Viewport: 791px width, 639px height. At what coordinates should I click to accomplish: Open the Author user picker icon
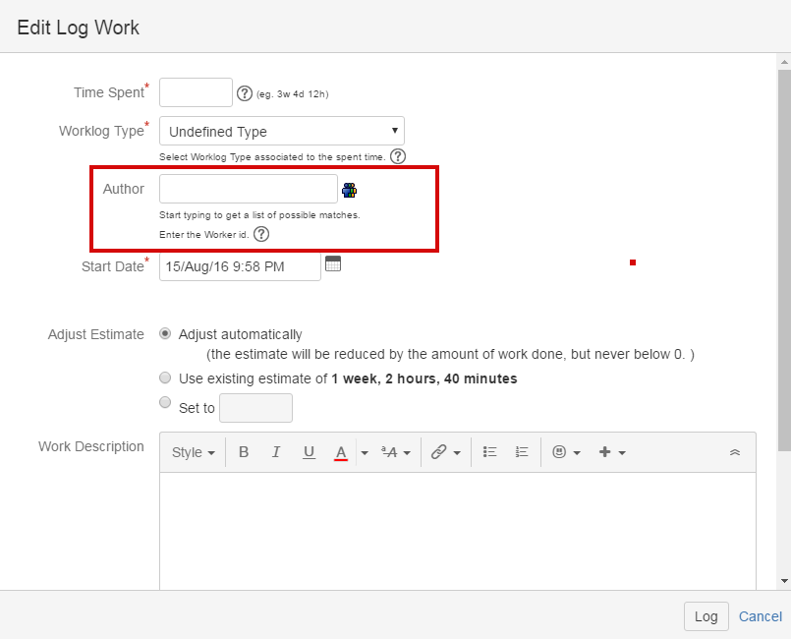(349, 190)
